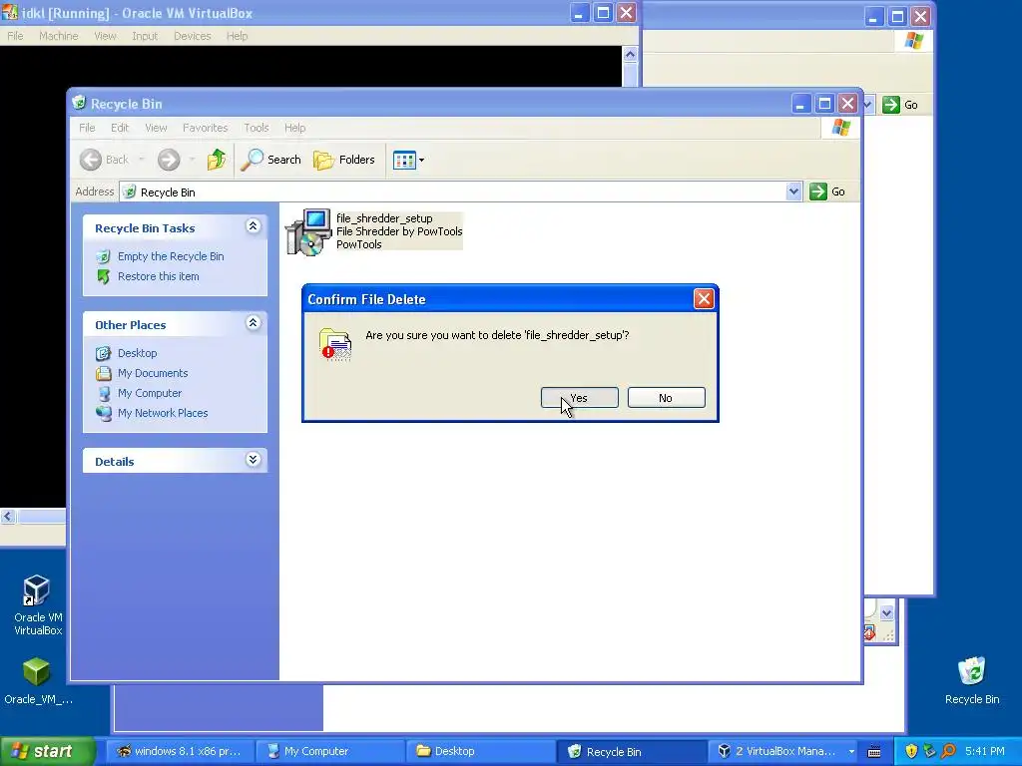This screenshot has height=766, width=1022.
Task: Open the Edit menu in Recycle Bin
Action: pos(120,128)
